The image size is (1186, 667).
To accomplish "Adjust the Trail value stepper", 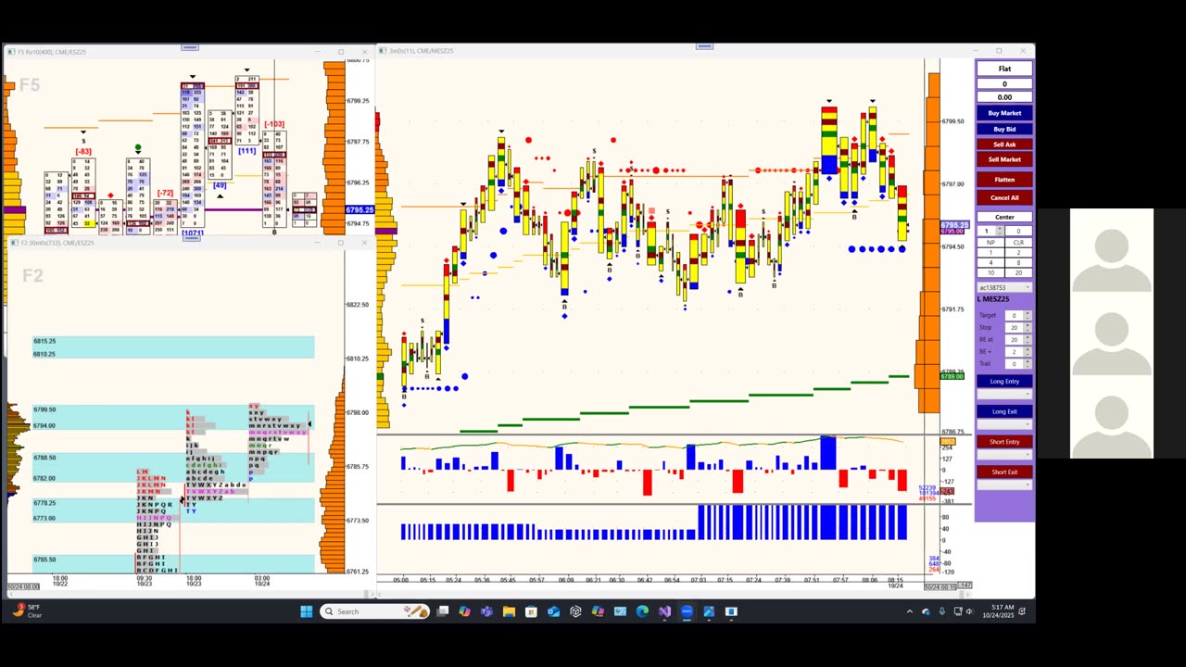I will point(1027,364).
